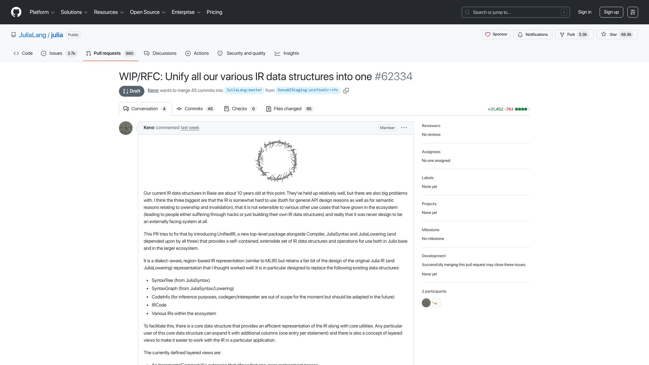The image size is (649, 365).
Task: Open the Issues tab
Action: coord(59,53)
